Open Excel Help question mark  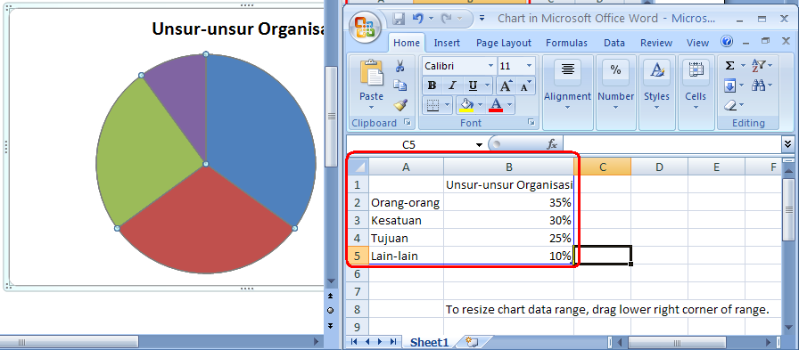point(727,42)
